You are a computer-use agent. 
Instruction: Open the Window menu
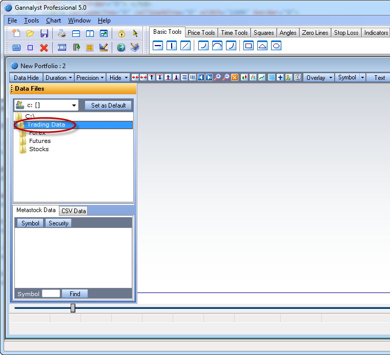pyautogui.click(x=79, y=20)
